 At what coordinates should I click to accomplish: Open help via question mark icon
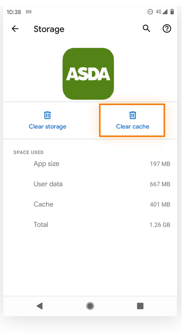point(167,29)
